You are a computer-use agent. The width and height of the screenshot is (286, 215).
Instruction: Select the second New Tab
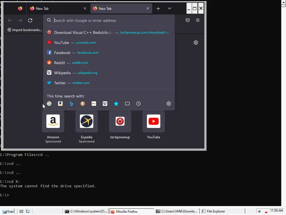[x=121, y=8]
